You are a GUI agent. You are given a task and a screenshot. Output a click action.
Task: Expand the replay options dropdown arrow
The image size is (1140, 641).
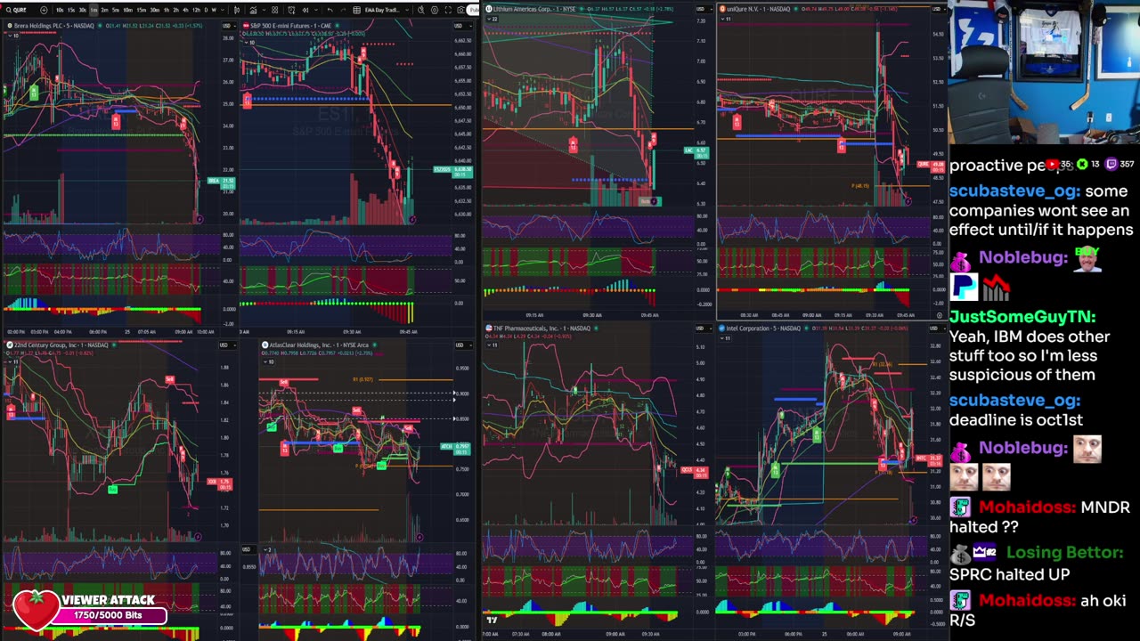tap(316, 10)
